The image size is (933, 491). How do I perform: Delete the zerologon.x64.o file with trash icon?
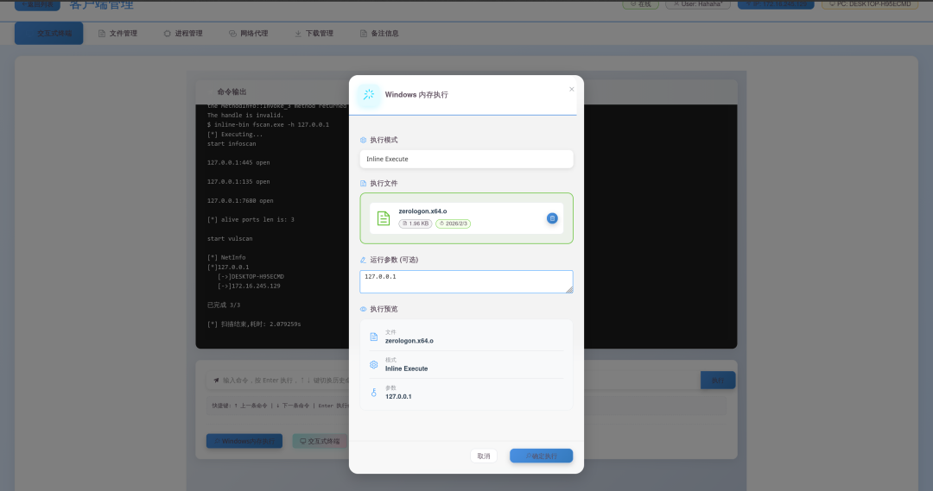[x=551, y=218]
